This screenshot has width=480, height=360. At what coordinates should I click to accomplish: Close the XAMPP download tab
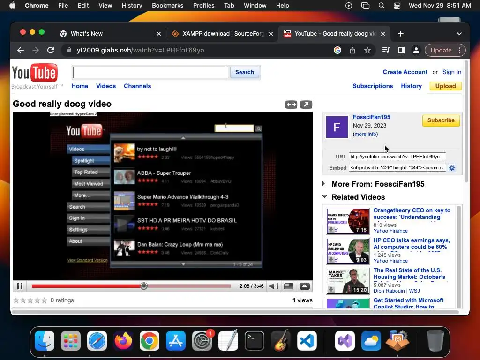tap(270, 34)
